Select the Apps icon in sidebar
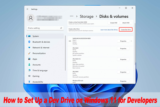This screenshot has width=160, height=107. tap(29, 59)
